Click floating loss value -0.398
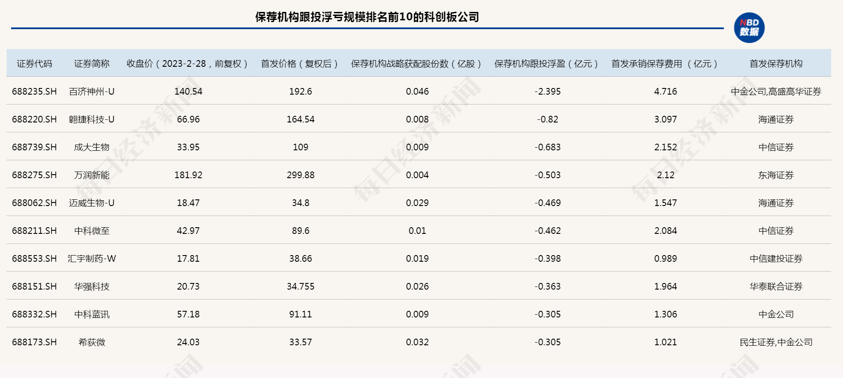This screenshot has height=378, width=843. (547, 259)
